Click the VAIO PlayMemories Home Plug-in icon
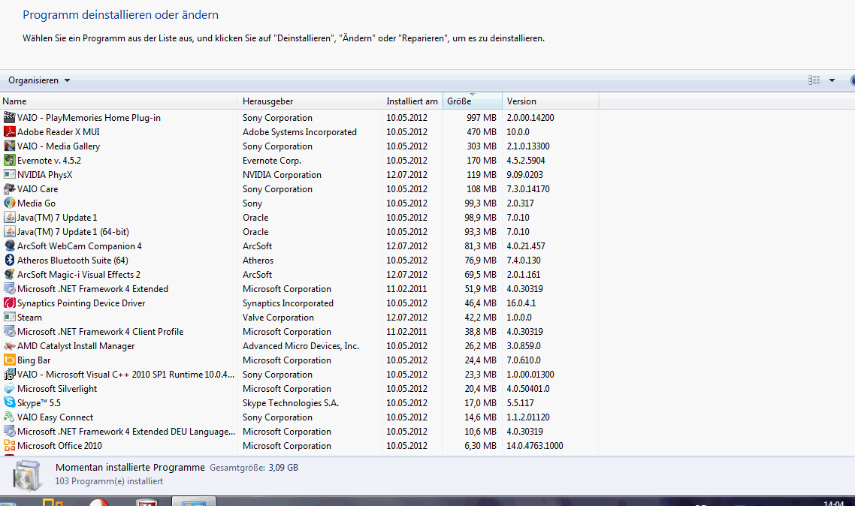Viewport: 855px width, 506px height. (x=9, y=118)
